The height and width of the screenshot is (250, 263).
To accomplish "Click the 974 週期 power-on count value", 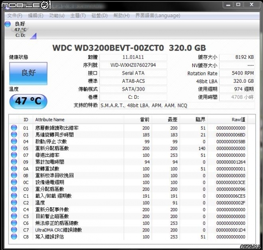I will pos(237,89).
